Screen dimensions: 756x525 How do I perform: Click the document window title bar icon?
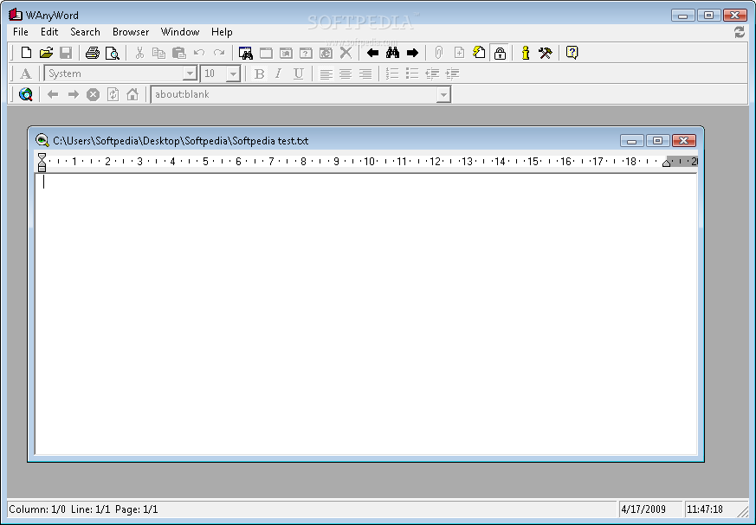(x=42, y=140)
